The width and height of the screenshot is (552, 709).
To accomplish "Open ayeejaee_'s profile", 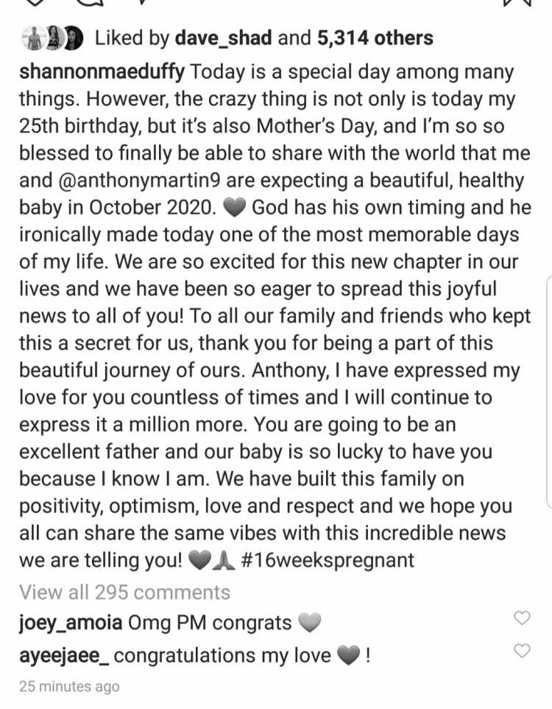I will [x=64, y=656].
